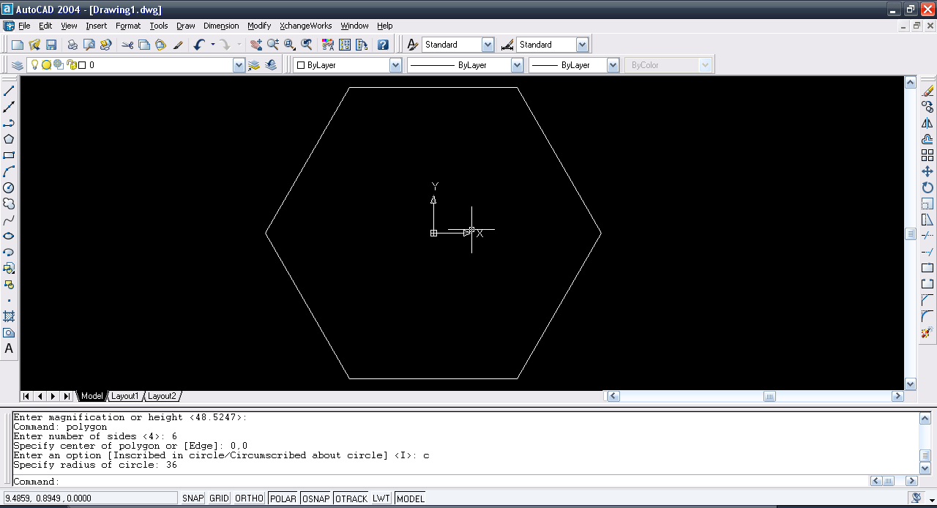Select the Fillet tool
The image size is (937, 508).
[927, 316]
